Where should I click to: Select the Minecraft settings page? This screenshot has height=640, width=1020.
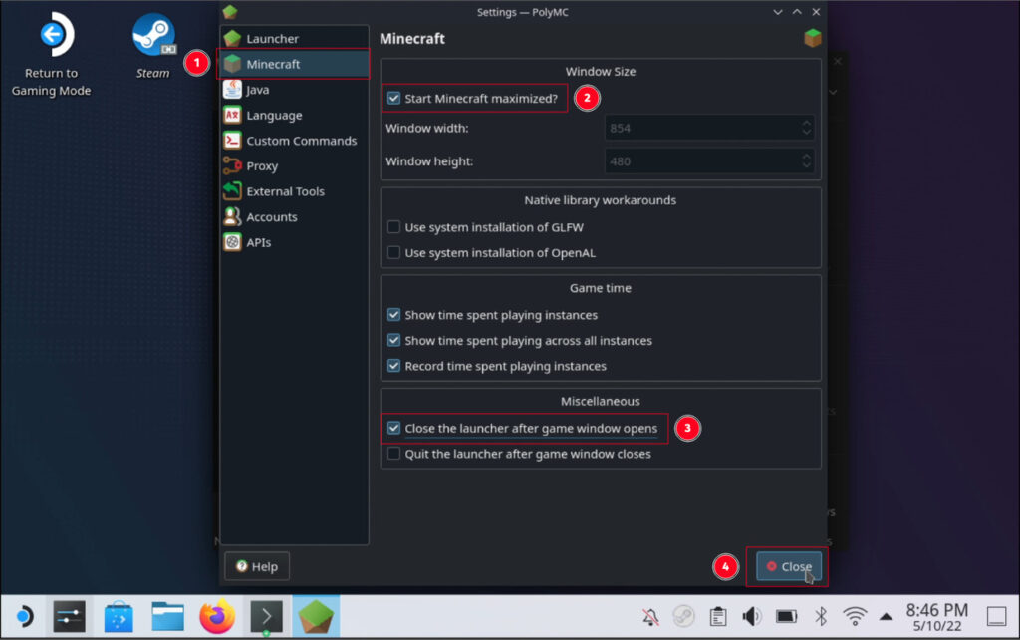(294, 64)
